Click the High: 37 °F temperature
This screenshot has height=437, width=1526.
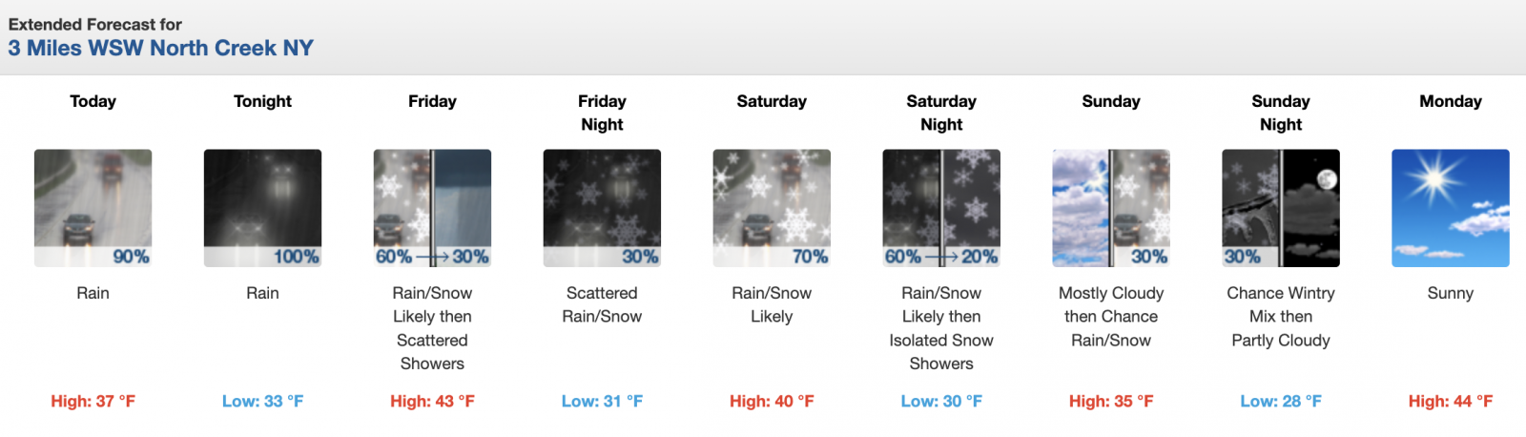(93, 402)
